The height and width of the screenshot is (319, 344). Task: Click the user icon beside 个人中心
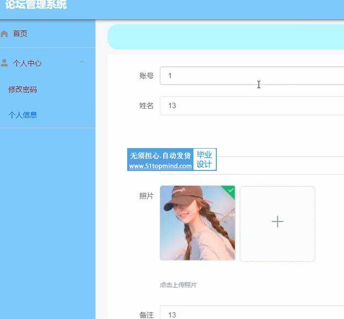point(4,63)
